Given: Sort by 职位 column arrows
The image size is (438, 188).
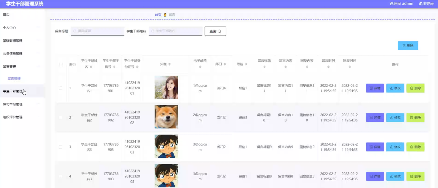Looking at the screenshot, I should tap(246, 64).
